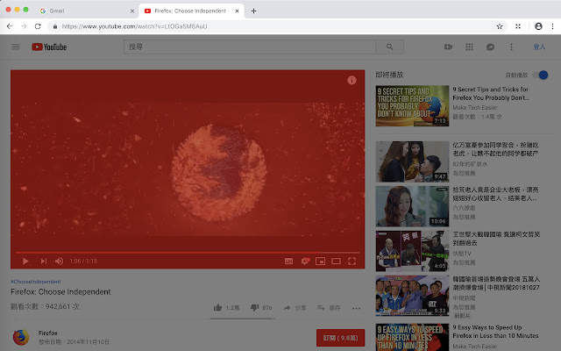Image resolution: width=561 pixels, height=351 pixels.
Task: Click the magnifier search button
Action: coord(389,47)
